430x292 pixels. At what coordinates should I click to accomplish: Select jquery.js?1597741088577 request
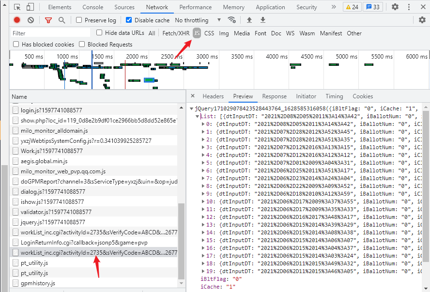coord(93,222)
